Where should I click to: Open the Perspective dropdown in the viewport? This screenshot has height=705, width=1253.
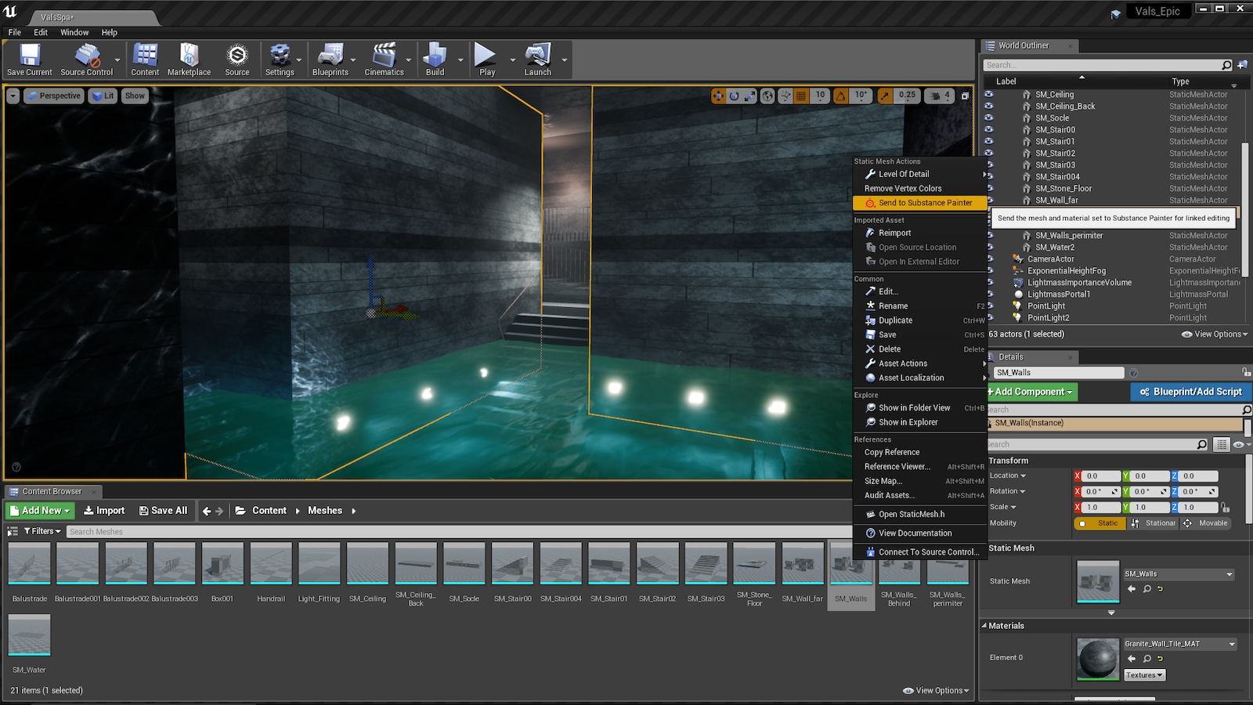pyautogui.click(x=54, y=95)
